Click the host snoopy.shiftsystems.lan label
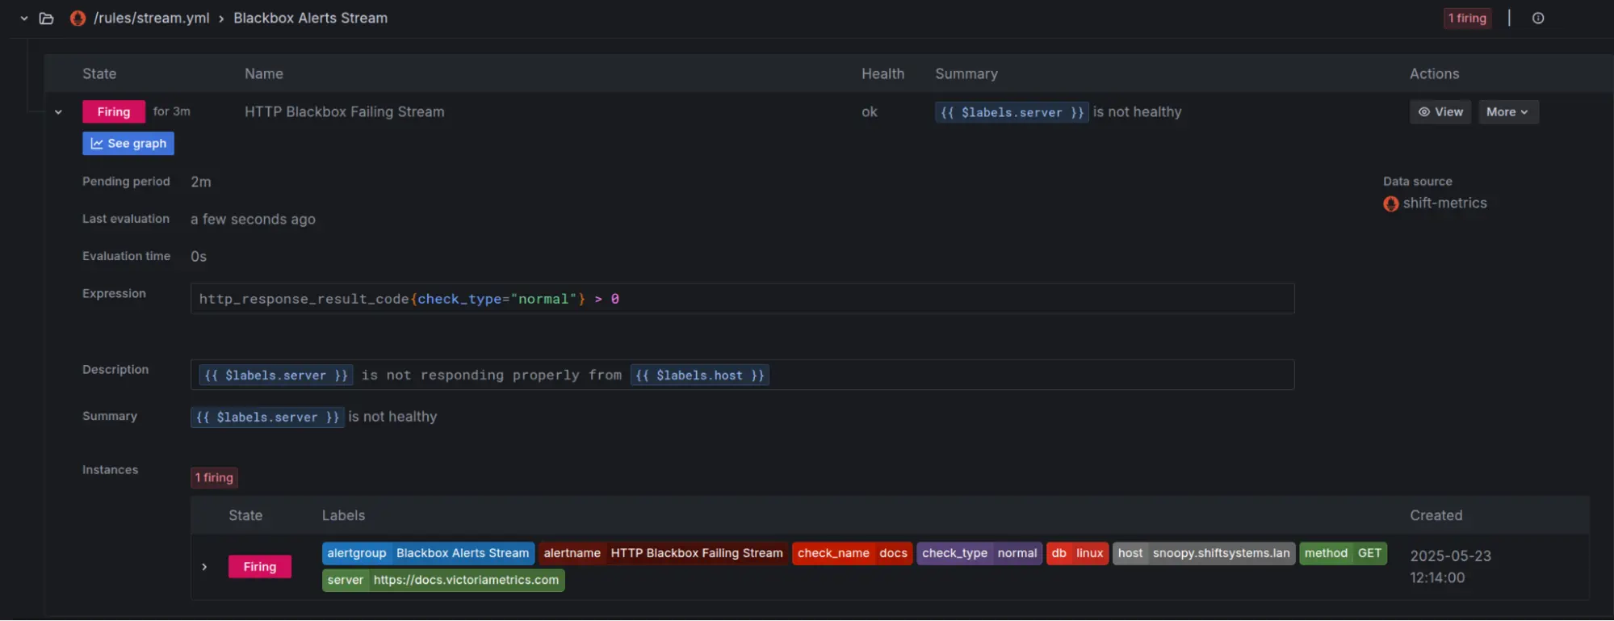The height and width of the screenshot is (621, 1614). [1204, 553]
